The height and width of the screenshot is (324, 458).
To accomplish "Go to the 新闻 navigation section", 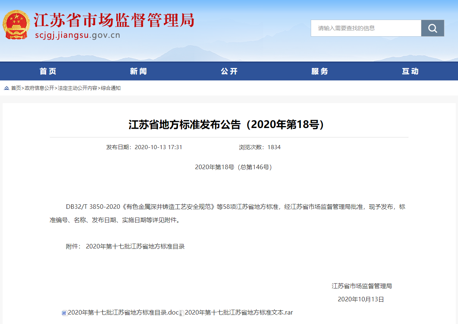I will pyautogui.click(x=139, y=71).
